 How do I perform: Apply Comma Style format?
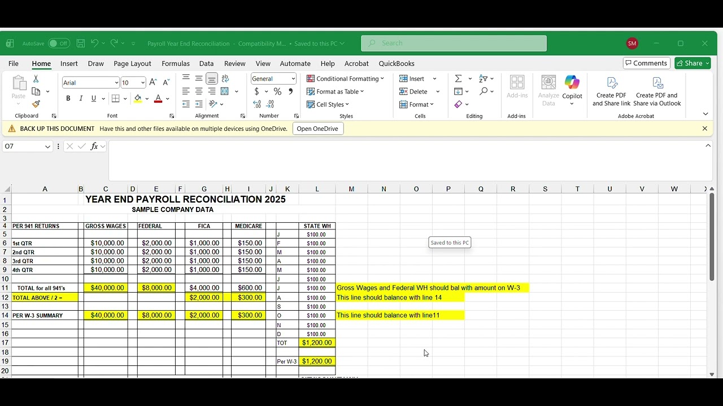coord(290,91)
